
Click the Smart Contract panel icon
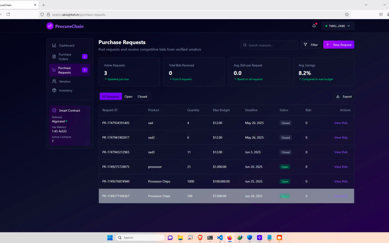tap(55, 110)
